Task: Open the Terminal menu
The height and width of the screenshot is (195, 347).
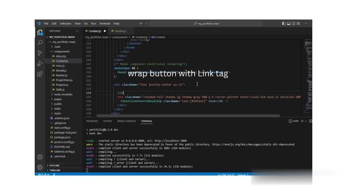Action: 105,23
